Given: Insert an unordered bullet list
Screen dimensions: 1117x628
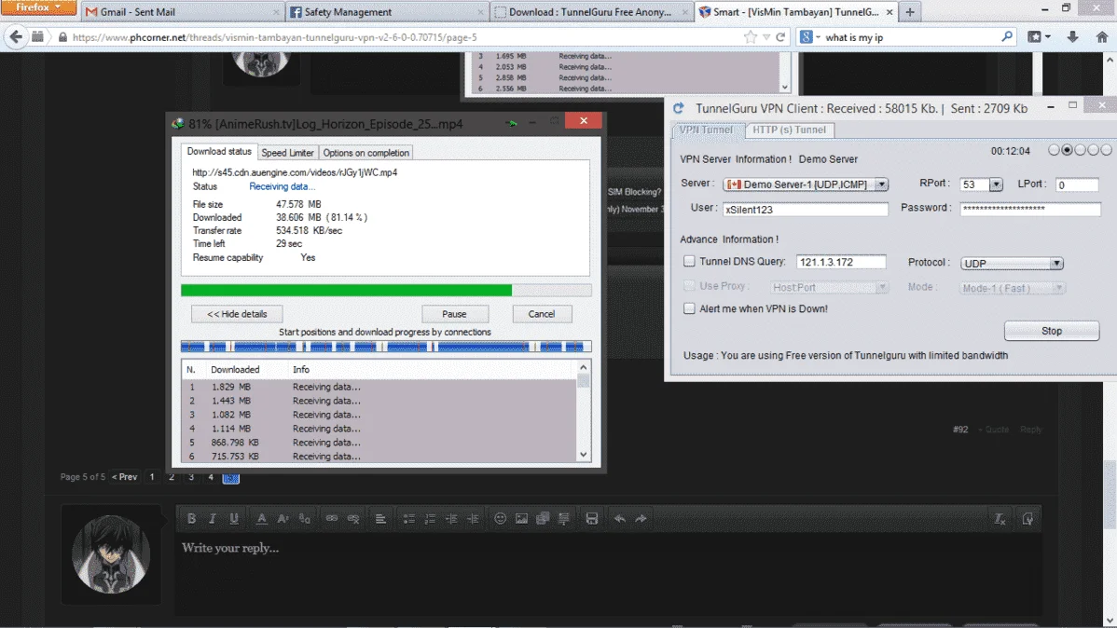Looking at the screenshot, I should (409, 518).
